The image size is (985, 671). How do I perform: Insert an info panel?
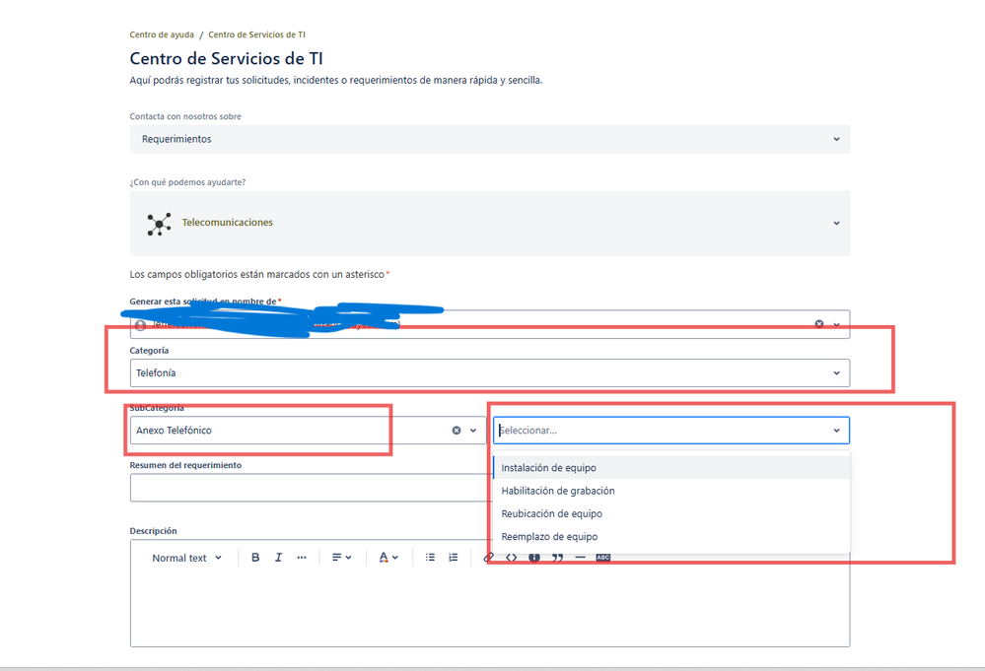pos(534,558)
